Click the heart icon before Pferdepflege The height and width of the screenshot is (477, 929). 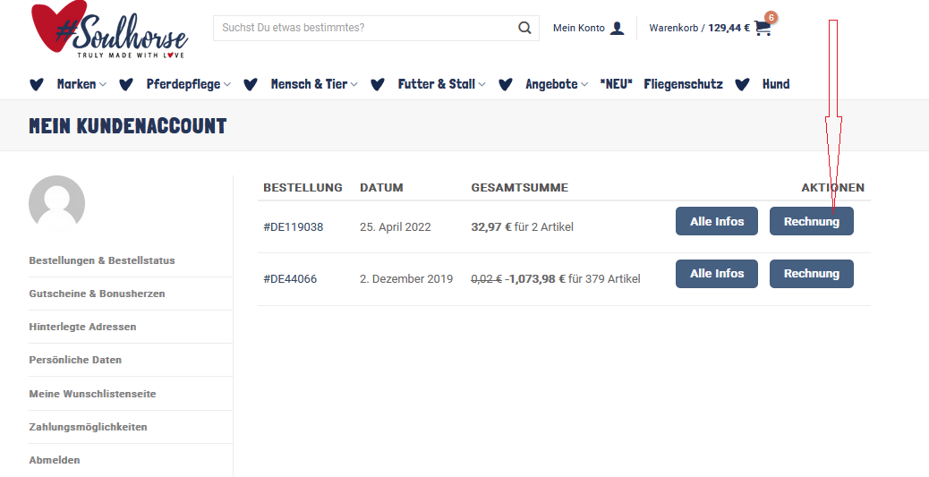pos(126,85)
